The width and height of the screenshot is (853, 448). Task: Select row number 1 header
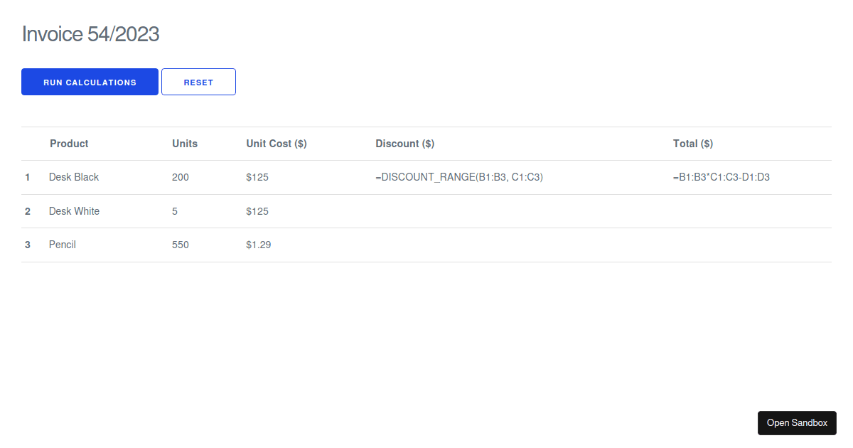coord(28,177)
